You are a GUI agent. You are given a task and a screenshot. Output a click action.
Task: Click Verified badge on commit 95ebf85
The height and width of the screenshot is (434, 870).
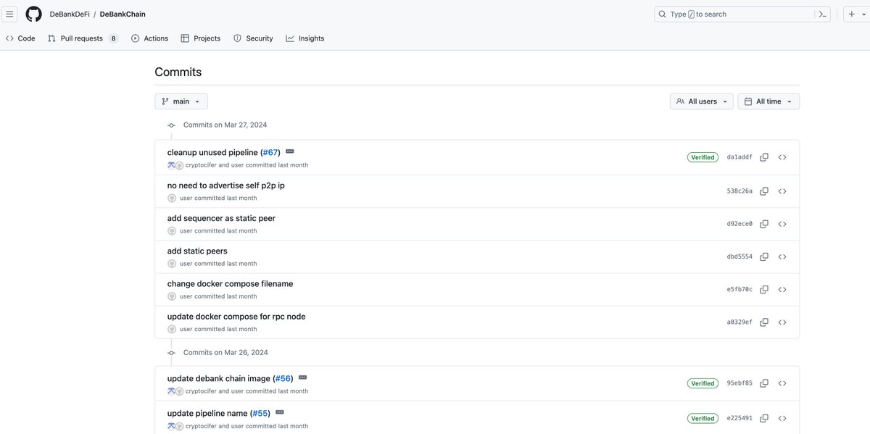click(x=703, y=383)
